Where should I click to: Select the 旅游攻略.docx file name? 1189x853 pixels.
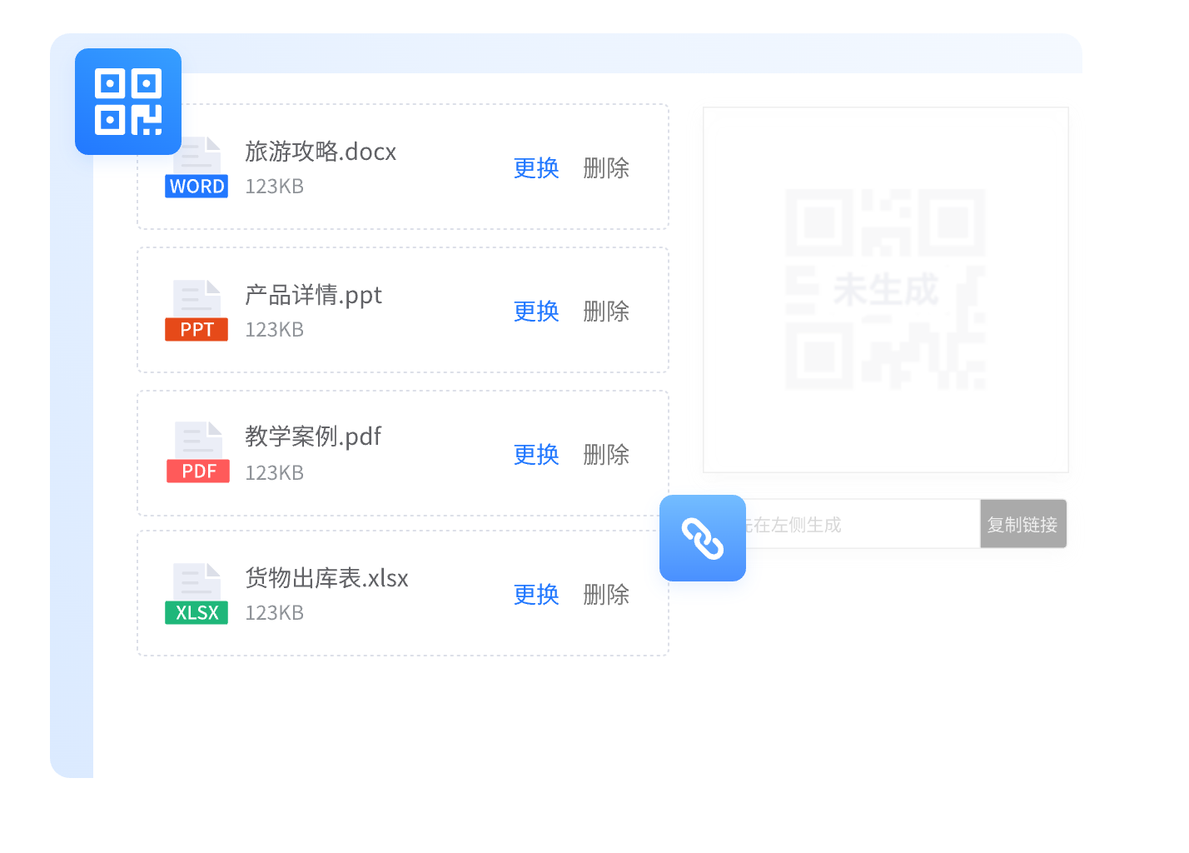pos(321,152)
